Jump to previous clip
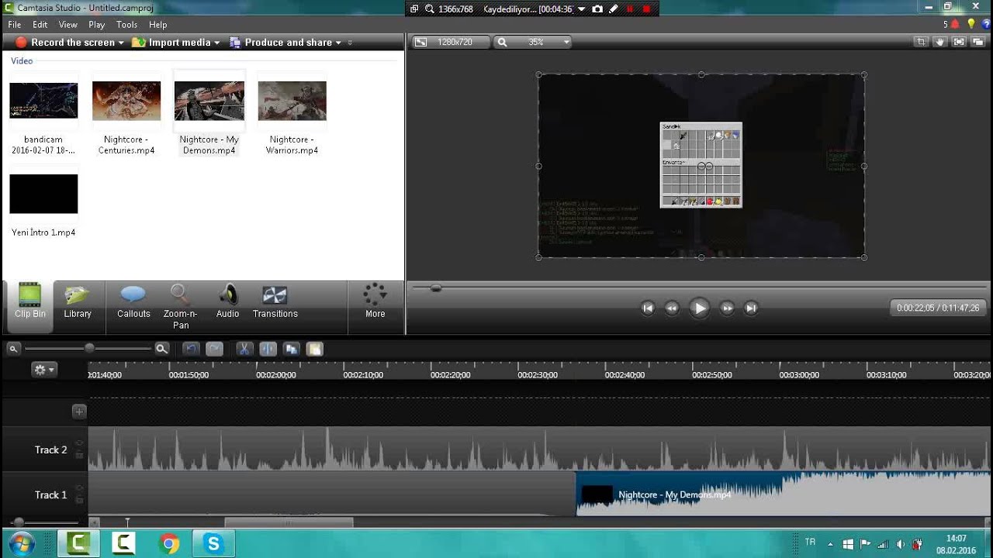Screen dimensions: 993x558 click(x=648, y=308)
